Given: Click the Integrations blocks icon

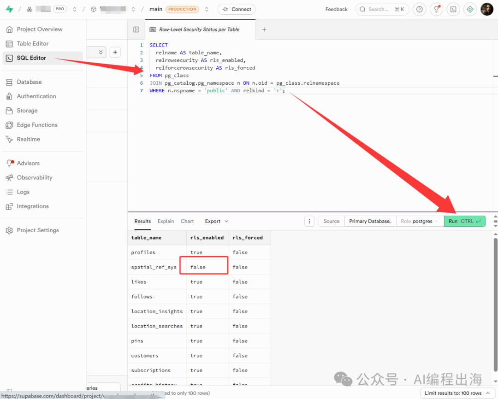Looking at the screenshot, I should point(9,206).
